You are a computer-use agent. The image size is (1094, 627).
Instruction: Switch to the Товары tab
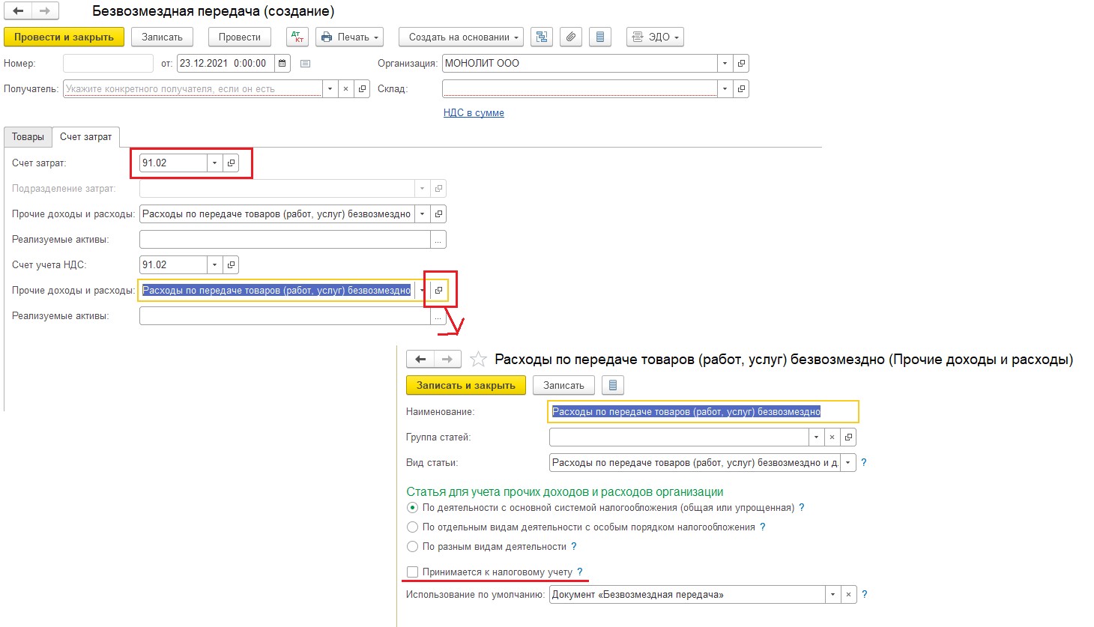[28, 137]
